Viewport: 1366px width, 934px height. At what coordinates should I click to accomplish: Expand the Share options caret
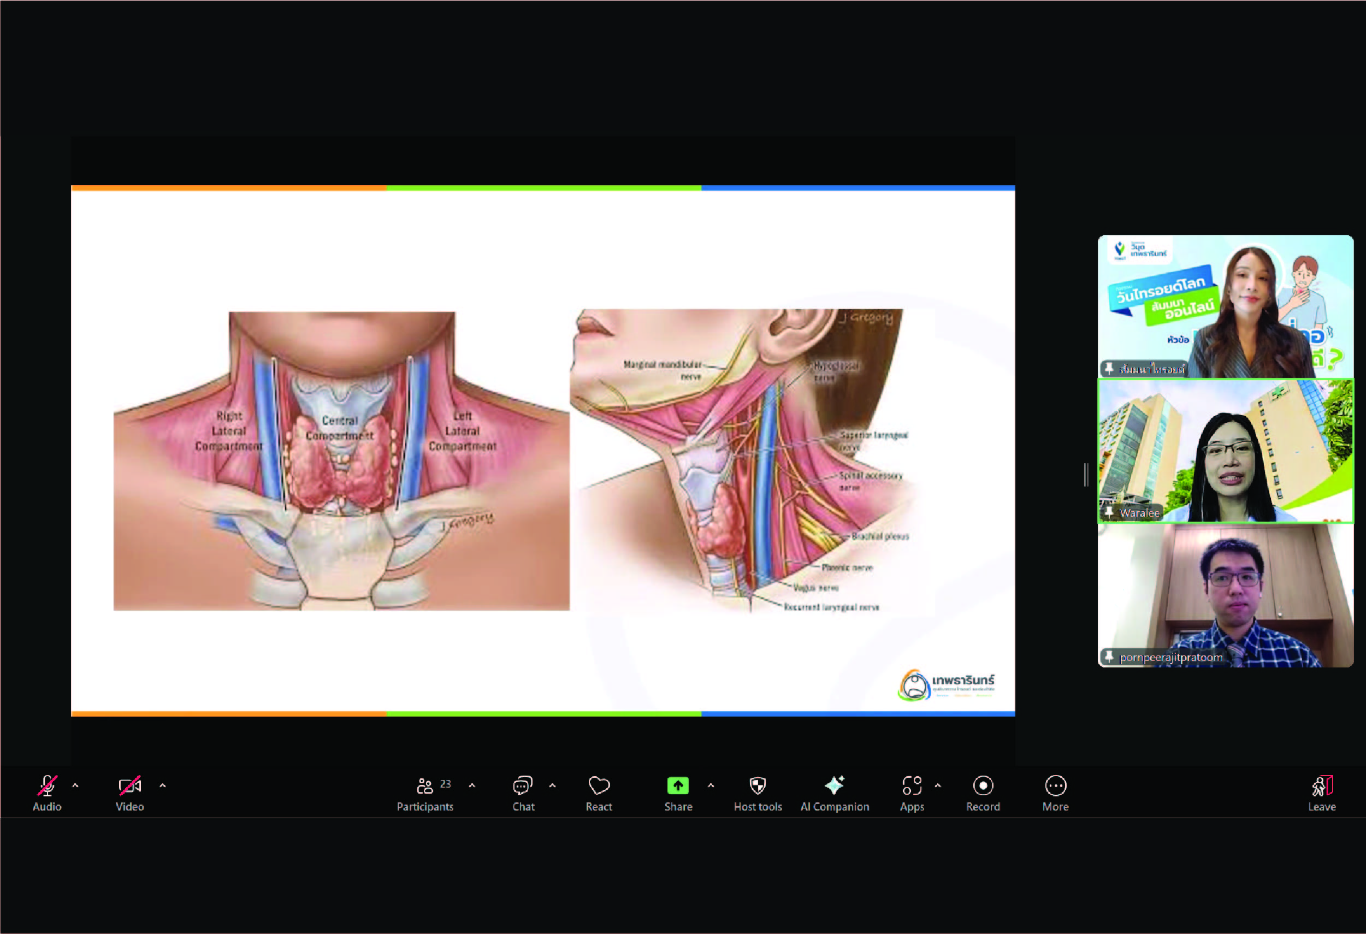[x=711, y=785]
